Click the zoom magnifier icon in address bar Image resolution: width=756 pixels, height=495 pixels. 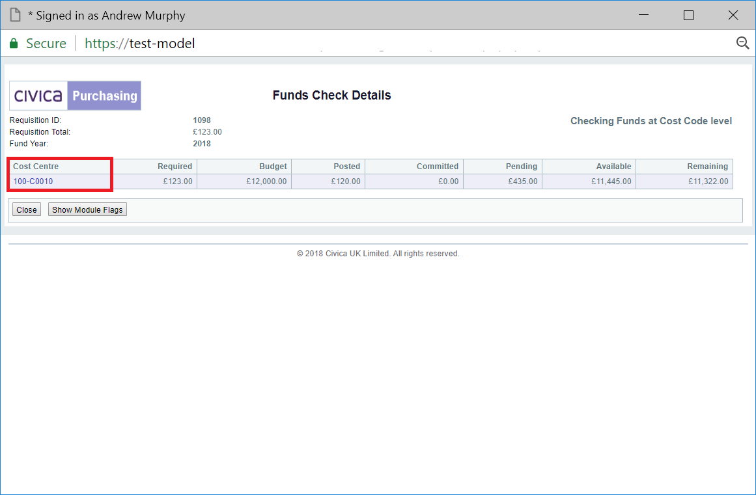point(742,44)
